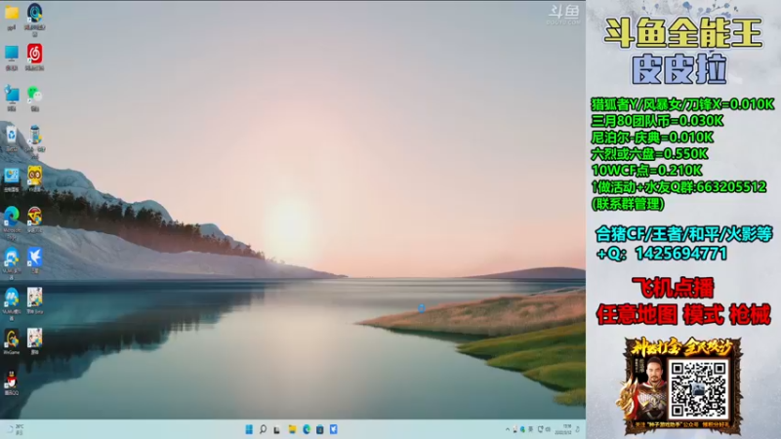This screenshot has width=781, height=439.
Task: Launch the green WeChat desktop icon
Action: [x=34, y=94]
